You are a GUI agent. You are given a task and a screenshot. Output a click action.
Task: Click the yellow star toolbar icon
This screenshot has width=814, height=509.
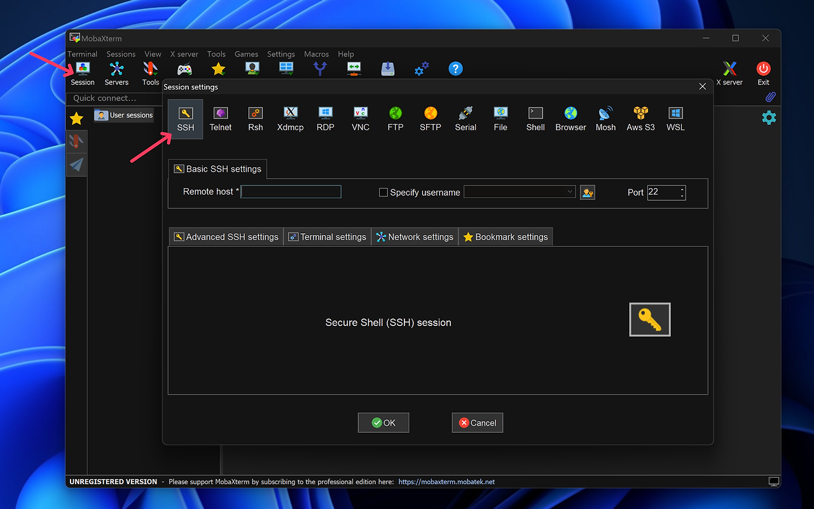click(x=218, y=69)
